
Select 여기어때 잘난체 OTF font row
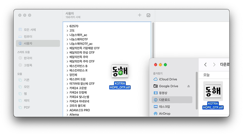[107, 84]
